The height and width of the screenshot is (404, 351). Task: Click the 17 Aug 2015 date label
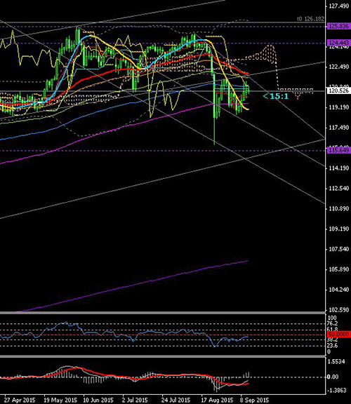tap(217, 400)
